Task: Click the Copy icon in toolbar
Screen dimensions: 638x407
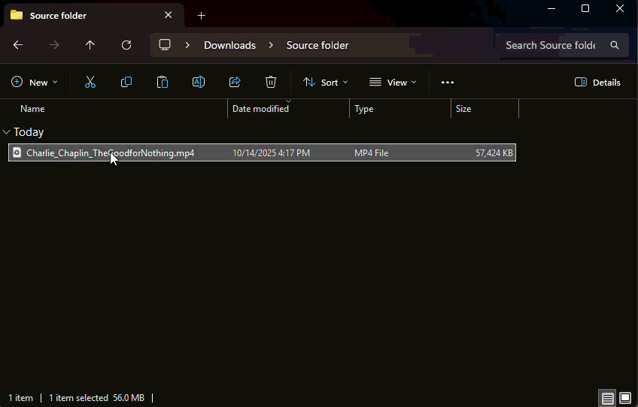Action: (x=126, y=83)
